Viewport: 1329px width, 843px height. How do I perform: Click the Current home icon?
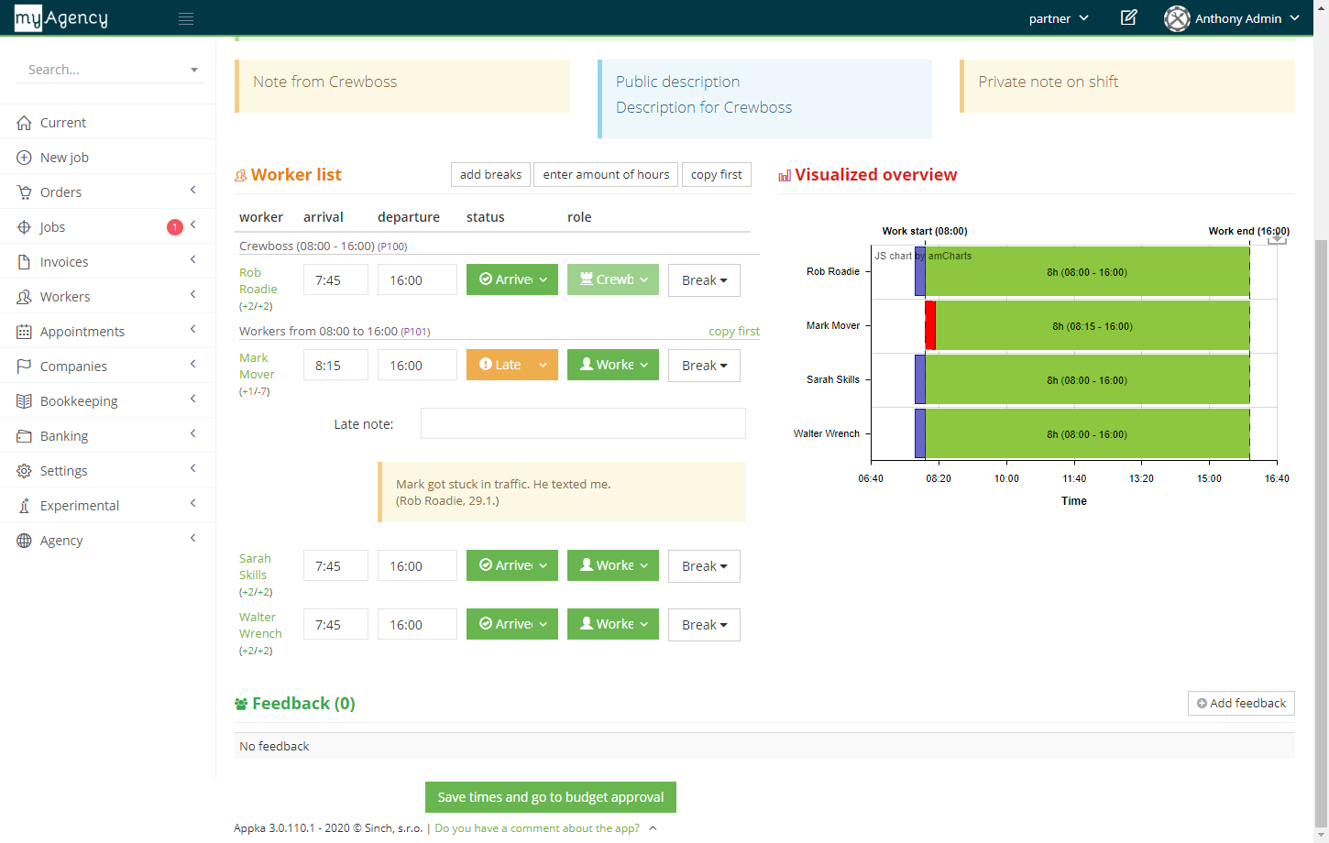[x=24, y=123]
